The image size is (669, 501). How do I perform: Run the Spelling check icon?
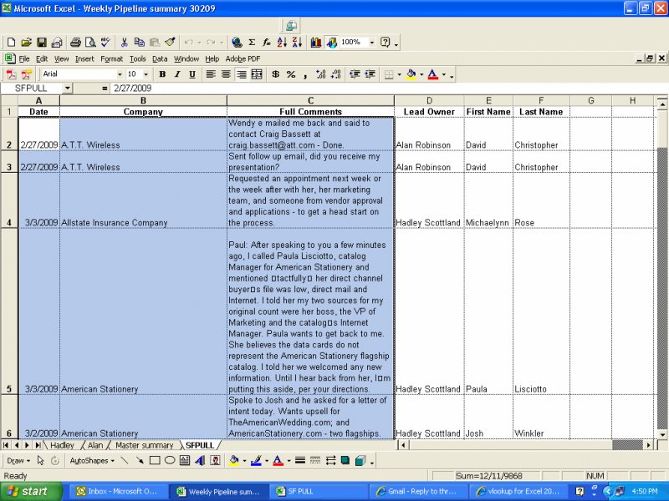(105, 43)
